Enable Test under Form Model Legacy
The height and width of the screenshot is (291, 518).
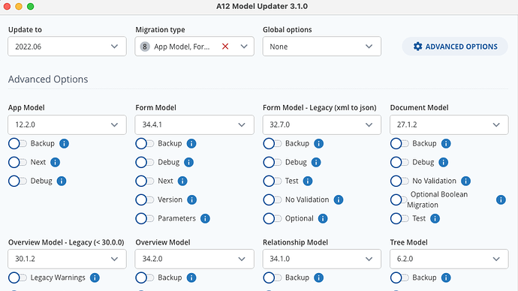tap(273, 181)
